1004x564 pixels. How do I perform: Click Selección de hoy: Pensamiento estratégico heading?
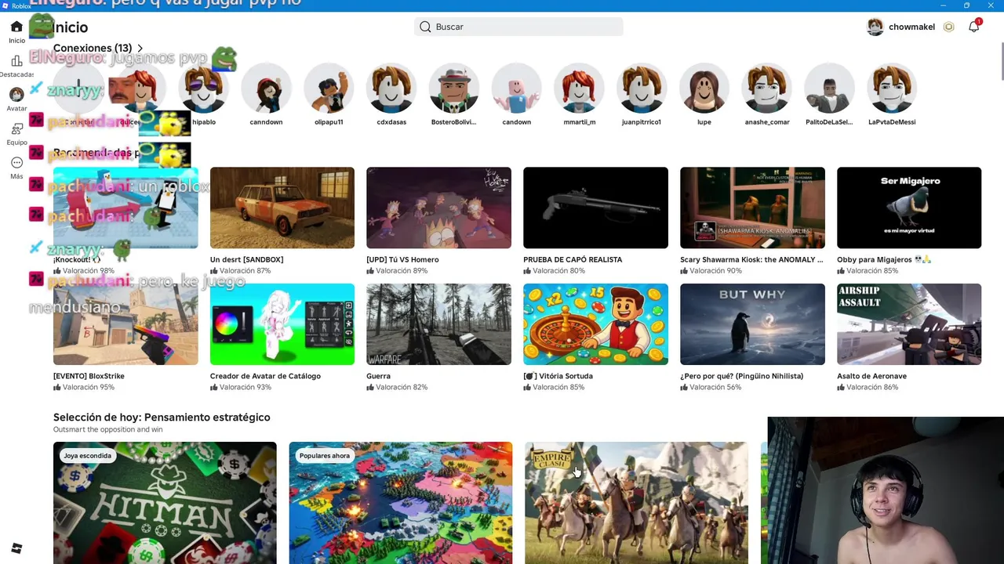[x=162, y=418]
